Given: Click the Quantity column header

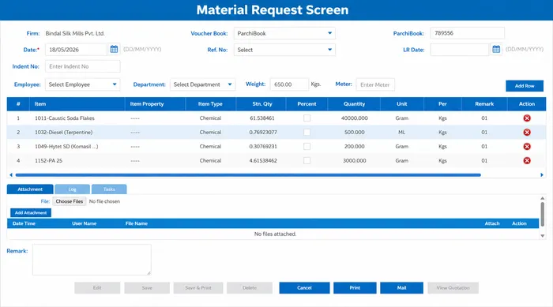Looking at the screenshot, I should [x=354, y=104].
